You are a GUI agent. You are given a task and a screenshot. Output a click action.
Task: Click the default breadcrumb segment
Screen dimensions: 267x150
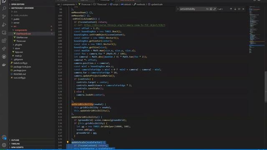point(126,5)
